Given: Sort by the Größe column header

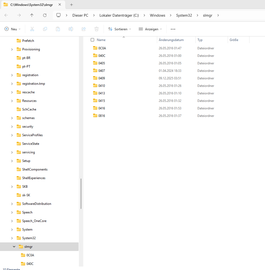Looking at the screenshot, I should [x=239, y=40].
